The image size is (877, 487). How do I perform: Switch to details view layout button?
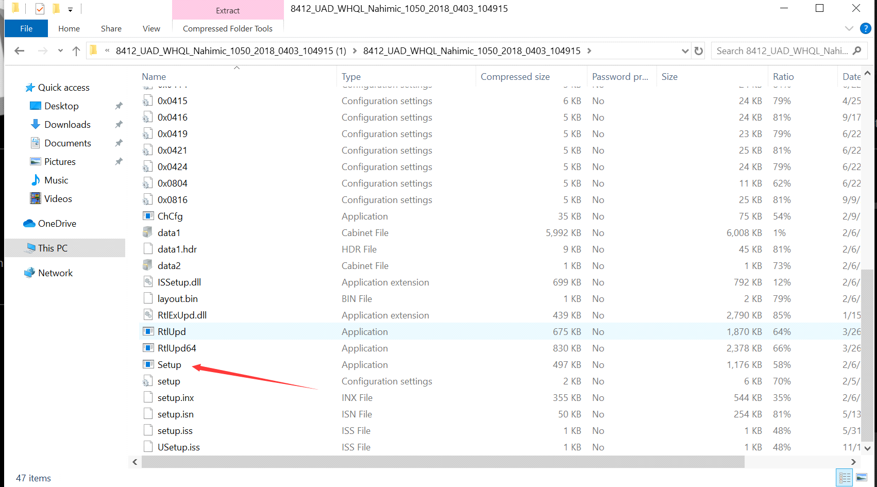point(845,478)
